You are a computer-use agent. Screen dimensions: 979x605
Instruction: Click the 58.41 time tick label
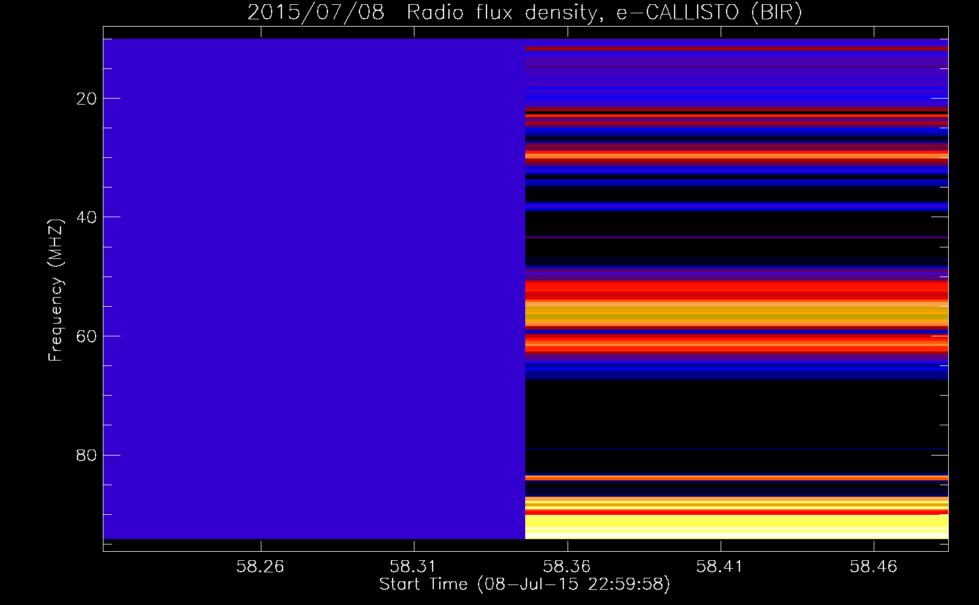pyautogui.click(x=720, y=566)
